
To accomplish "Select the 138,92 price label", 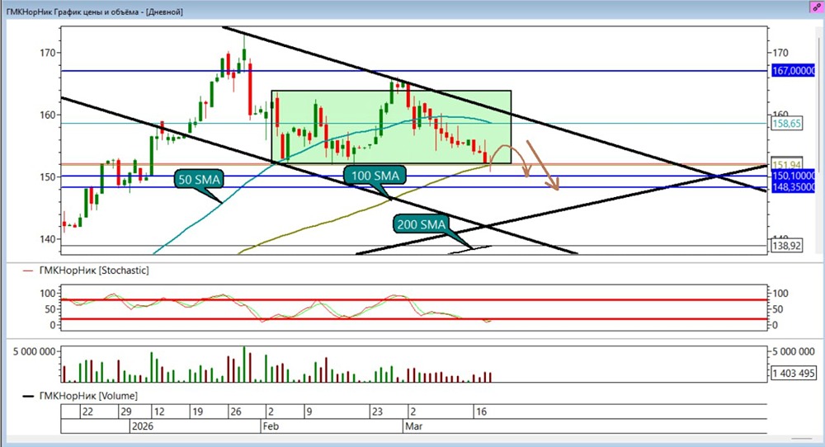I will [786, 245].
